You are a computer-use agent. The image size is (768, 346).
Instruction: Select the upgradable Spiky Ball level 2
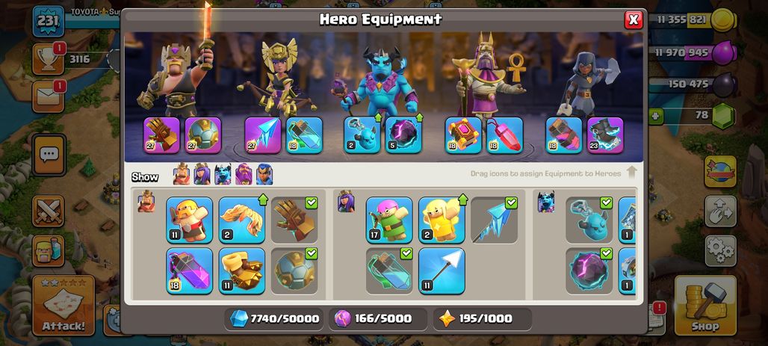(242, 220)
